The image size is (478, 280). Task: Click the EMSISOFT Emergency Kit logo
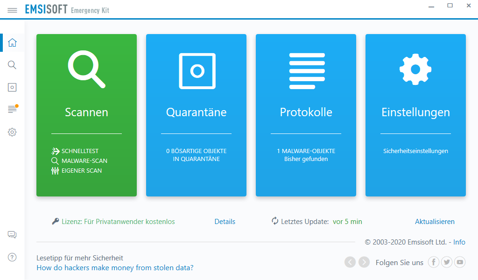pyautogui.click(x=67, y=10)
